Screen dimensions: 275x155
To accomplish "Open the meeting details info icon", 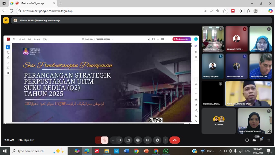I will point(247,140).
